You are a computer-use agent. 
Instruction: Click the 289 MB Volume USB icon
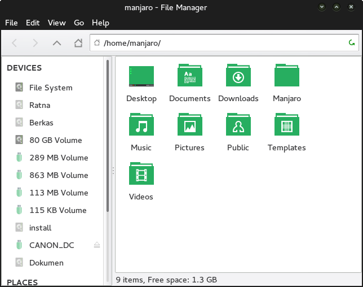tap(19, 157)
